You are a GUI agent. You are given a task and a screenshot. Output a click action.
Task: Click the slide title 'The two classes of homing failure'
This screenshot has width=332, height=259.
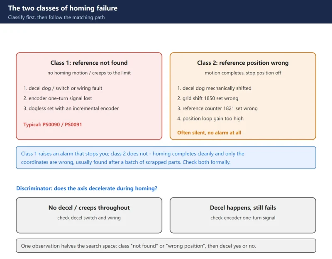[x=63, y=8]
